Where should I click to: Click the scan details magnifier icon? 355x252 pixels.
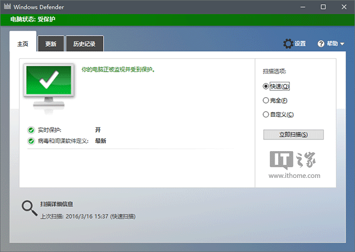[29, 208]
